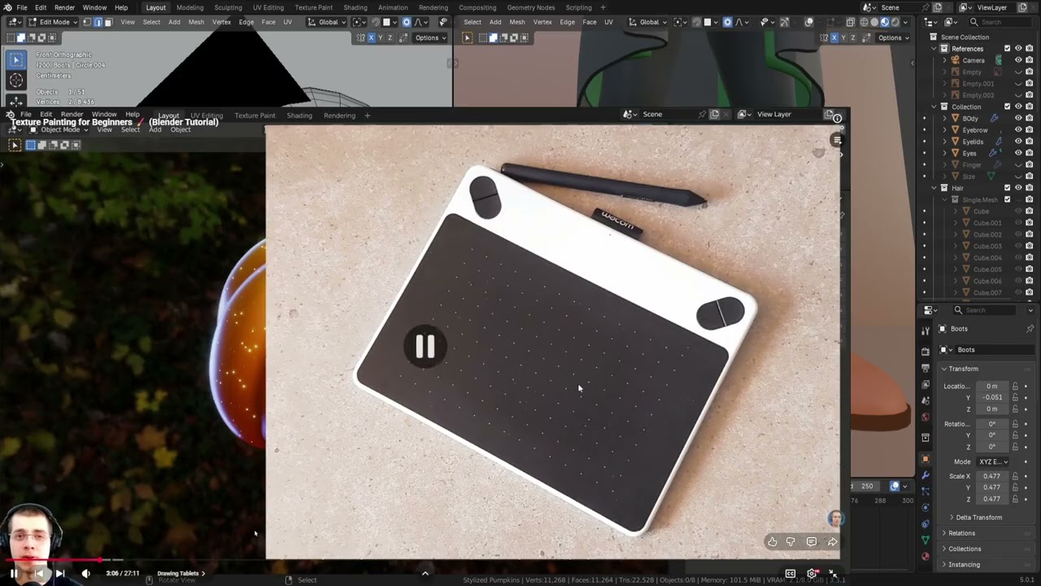Open the Object properties tab
Viewport: 1041px width, 586px height.
tap(925, 461)
